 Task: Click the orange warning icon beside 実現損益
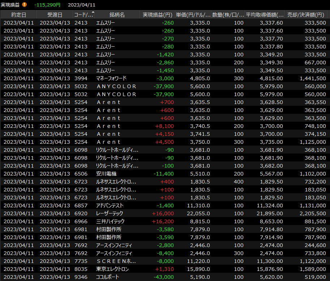point(25,5)
